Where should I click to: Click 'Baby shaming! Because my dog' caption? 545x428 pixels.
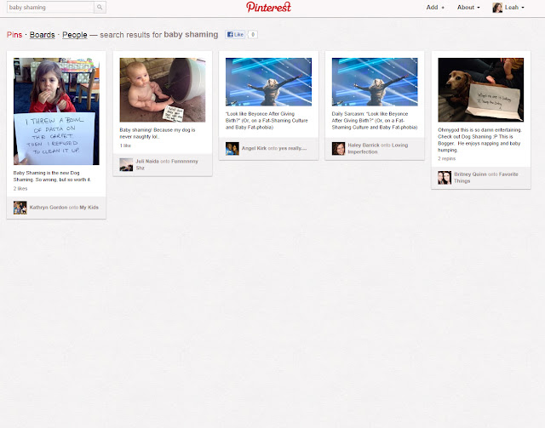pos(158,134)
